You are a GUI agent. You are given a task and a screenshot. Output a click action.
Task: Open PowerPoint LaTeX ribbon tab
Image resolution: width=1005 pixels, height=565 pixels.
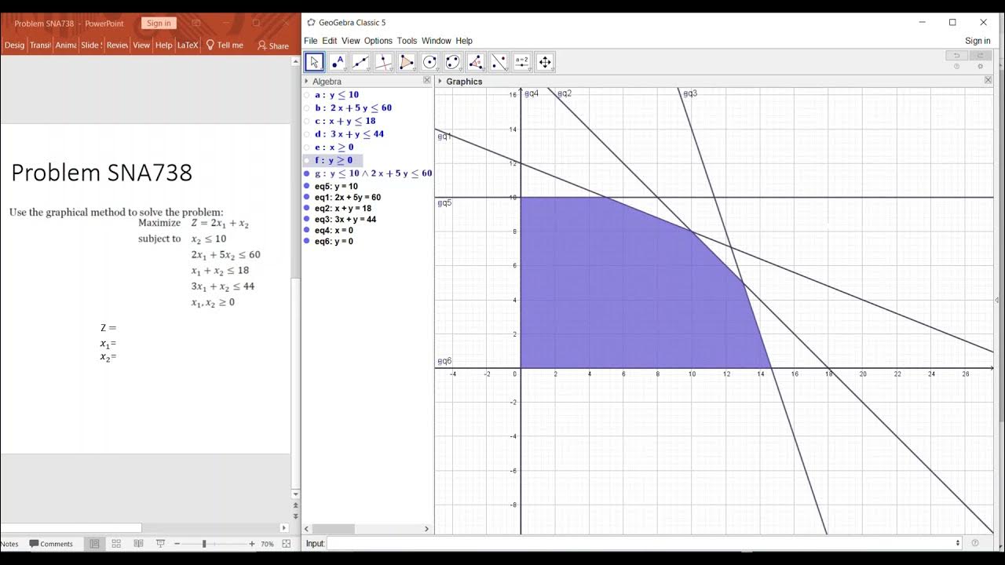coord(188,46)
